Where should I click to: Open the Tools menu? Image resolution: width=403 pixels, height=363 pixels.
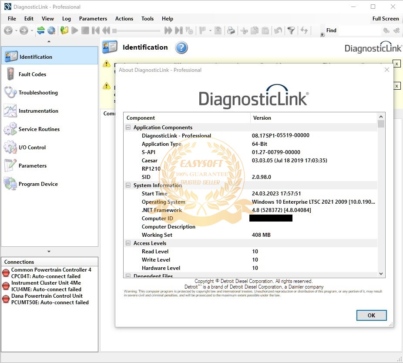click(x=148, y=19)
